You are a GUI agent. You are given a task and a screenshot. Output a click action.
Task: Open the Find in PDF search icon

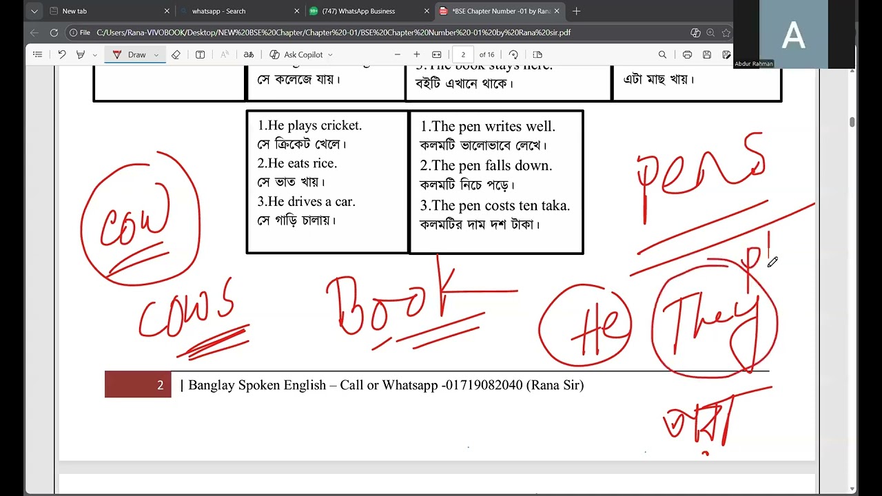662,54
